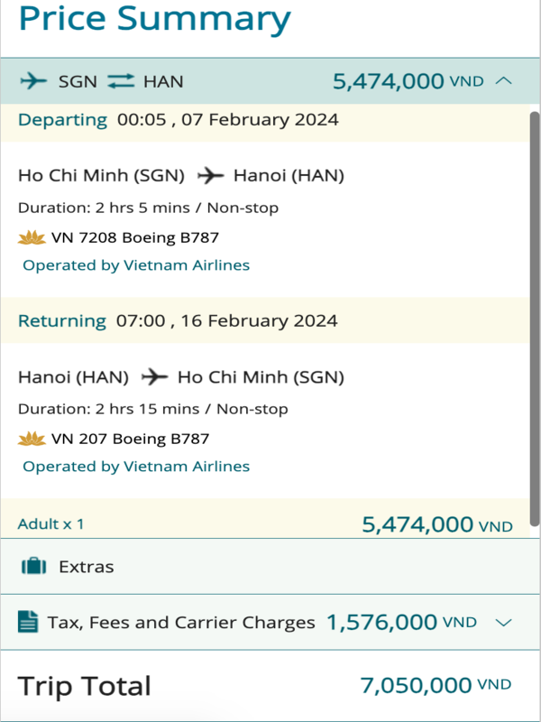Click the lotus logo next to VN 207
The width and height of the screenshot is (541, 722).
32,440
